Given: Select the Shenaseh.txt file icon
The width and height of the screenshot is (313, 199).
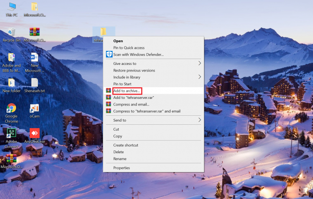Looking at the screenshot, I should click(x=34, y=83).
